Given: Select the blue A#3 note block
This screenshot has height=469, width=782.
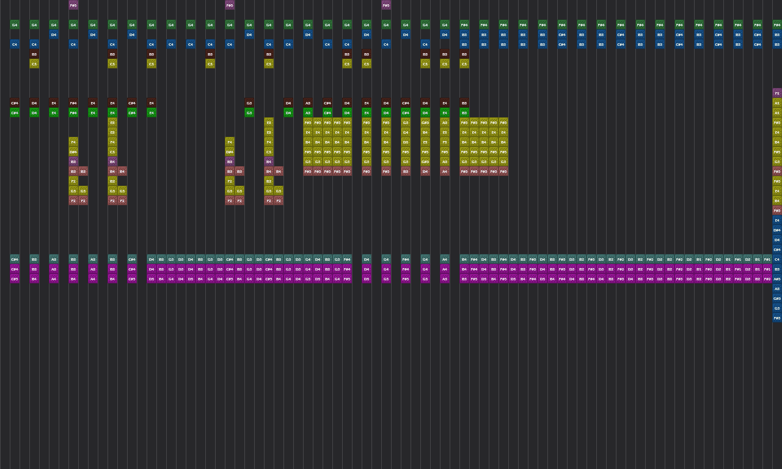Looking at the screenshot, I should coord(777,278).
